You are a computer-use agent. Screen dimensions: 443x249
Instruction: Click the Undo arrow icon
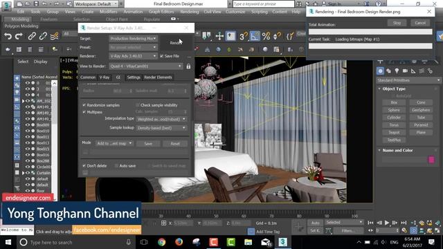[x=8, y=36]
